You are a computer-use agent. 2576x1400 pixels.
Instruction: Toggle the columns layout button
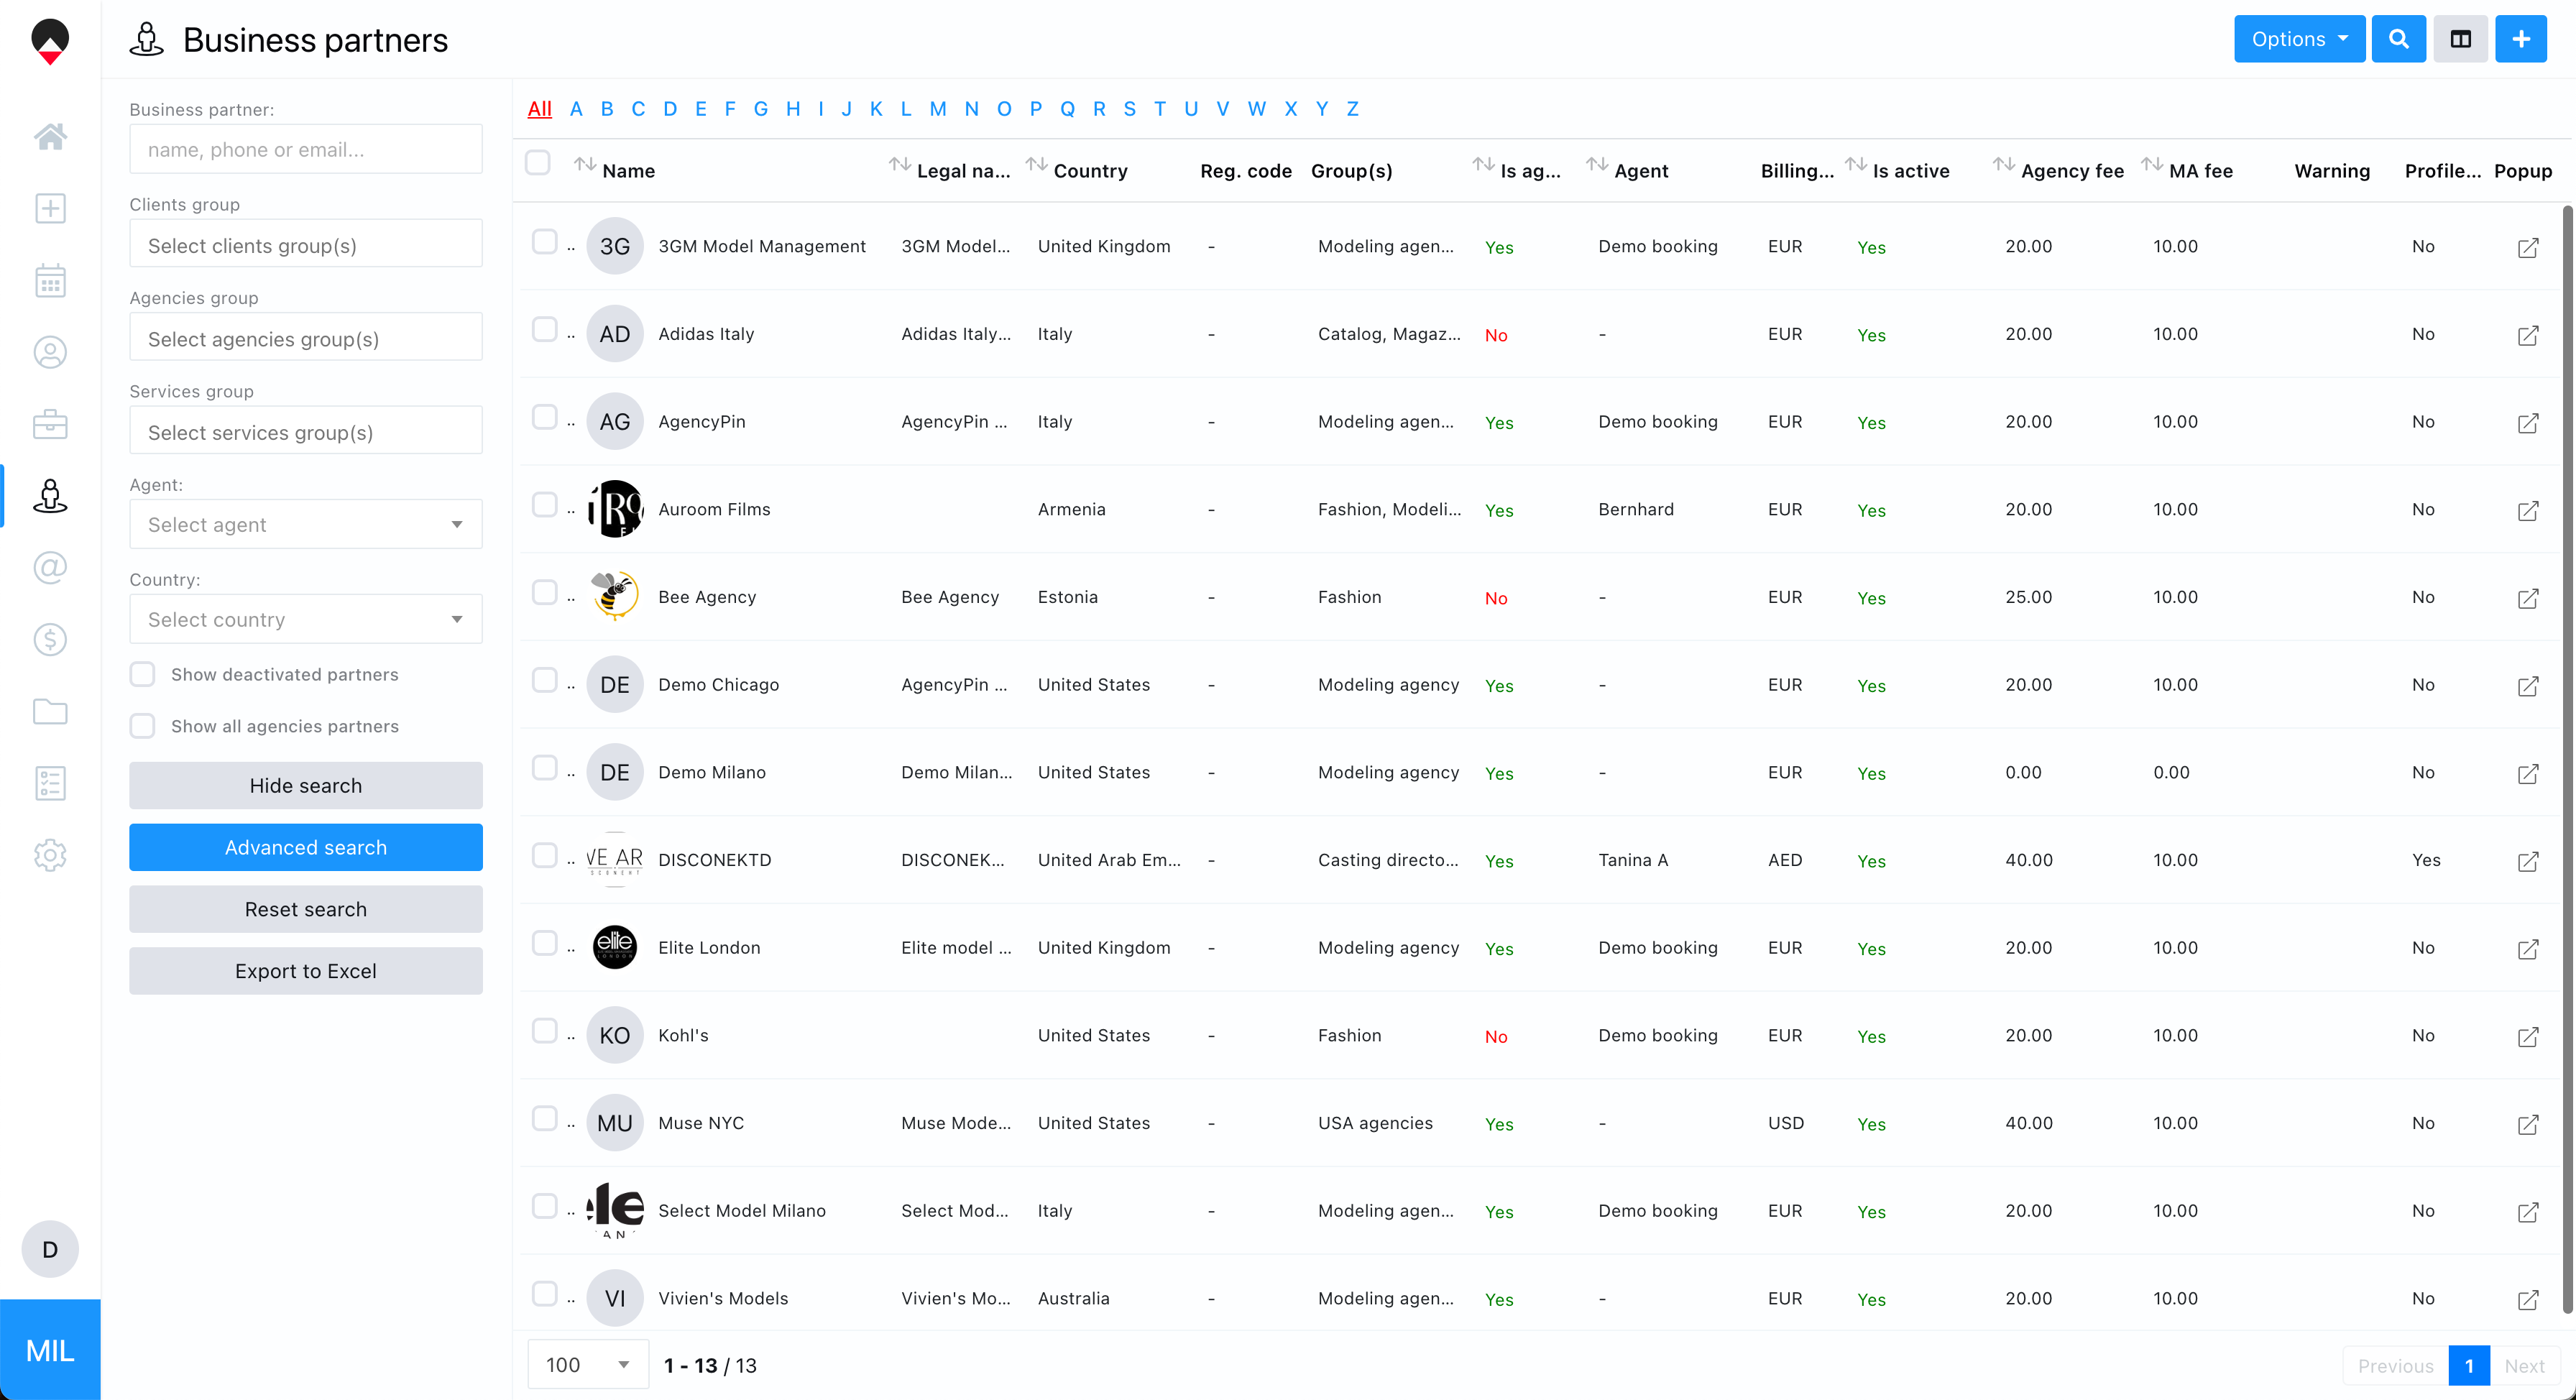pos(2460,39)
